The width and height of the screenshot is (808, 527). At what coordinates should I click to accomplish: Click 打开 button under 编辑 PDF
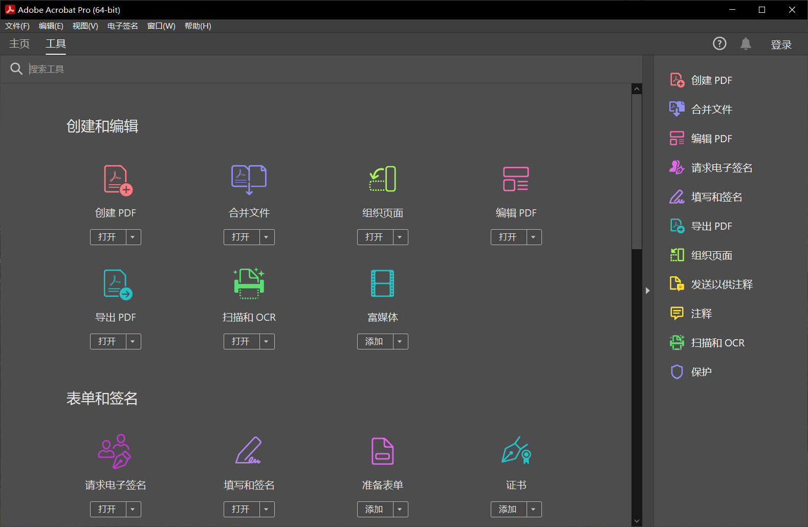click(508, 237)
